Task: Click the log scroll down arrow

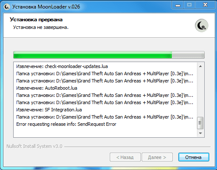Action: [x=200, y=133]
